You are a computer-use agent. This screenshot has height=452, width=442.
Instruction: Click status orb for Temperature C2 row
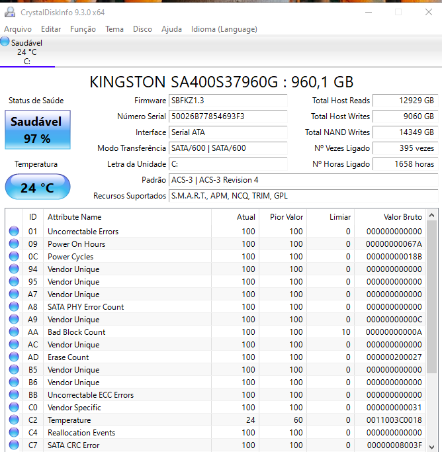tap(14, 420)
